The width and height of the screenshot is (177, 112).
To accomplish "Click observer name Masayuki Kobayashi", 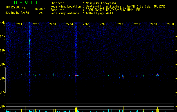I will coord(101,3).
